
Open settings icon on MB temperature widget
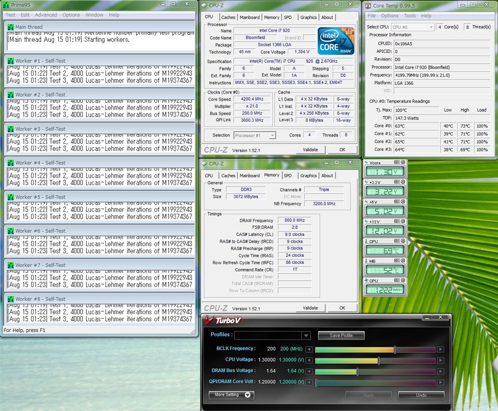(397, 261)
